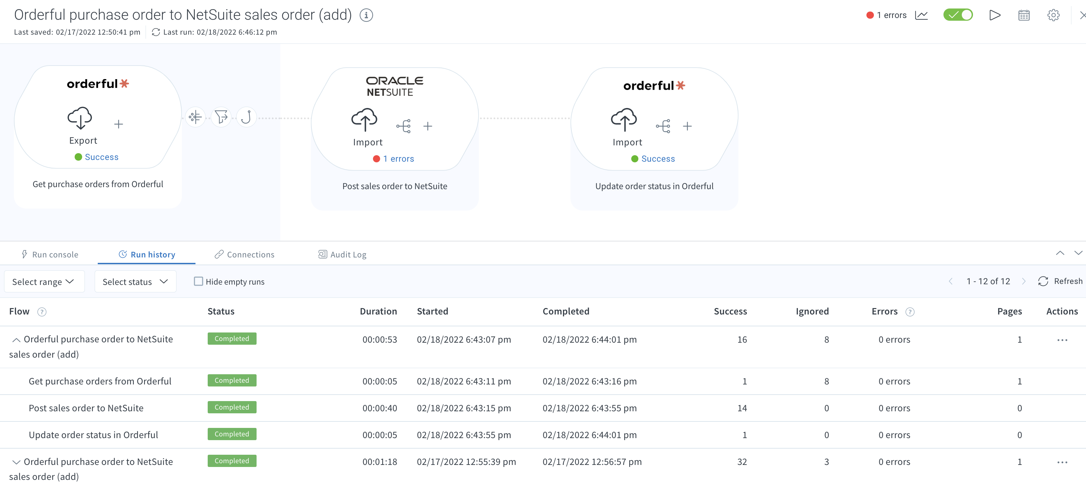Add a step next to the Orderful Export
The width and height of the screenshot is (1086, 487).
[x=118, y=124]
